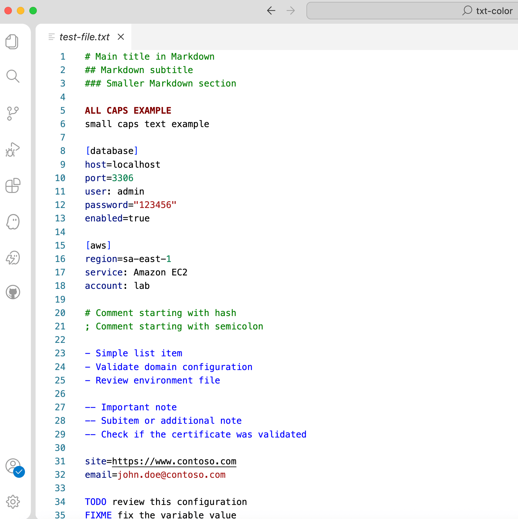Open the Source Control view
This screenshot has width=518, height=519.
coord(12,113)
